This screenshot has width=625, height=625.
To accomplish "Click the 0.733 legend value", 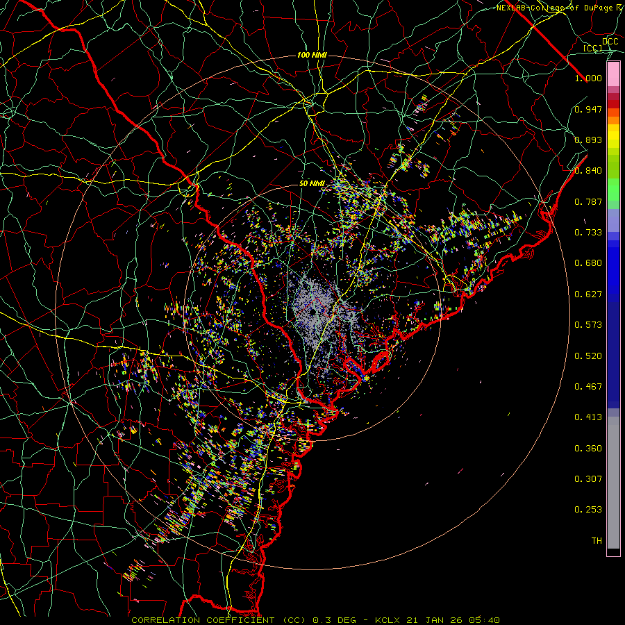I will point(588,233).
